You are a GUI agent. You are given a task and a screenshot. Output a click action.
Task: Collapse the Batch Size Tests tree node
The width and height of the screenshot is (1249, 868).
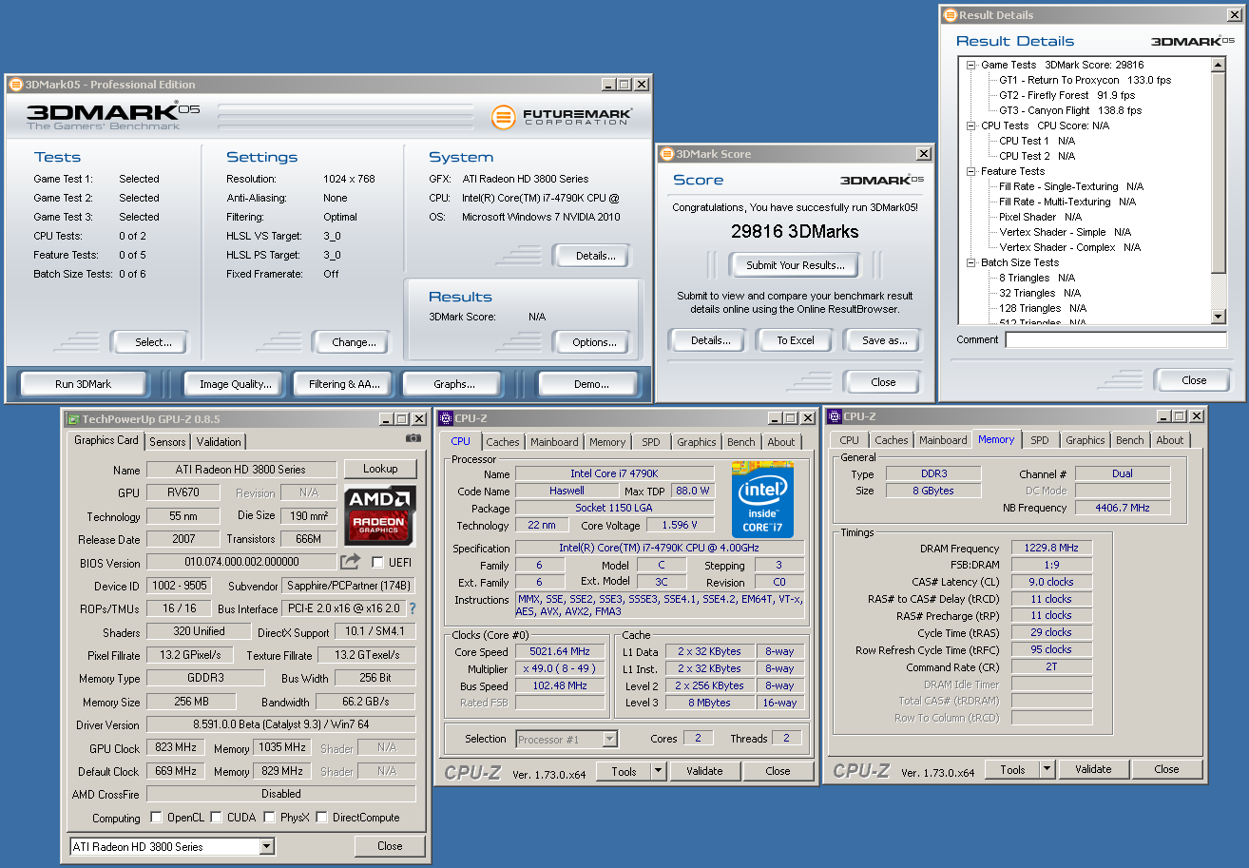coord(970,262)
